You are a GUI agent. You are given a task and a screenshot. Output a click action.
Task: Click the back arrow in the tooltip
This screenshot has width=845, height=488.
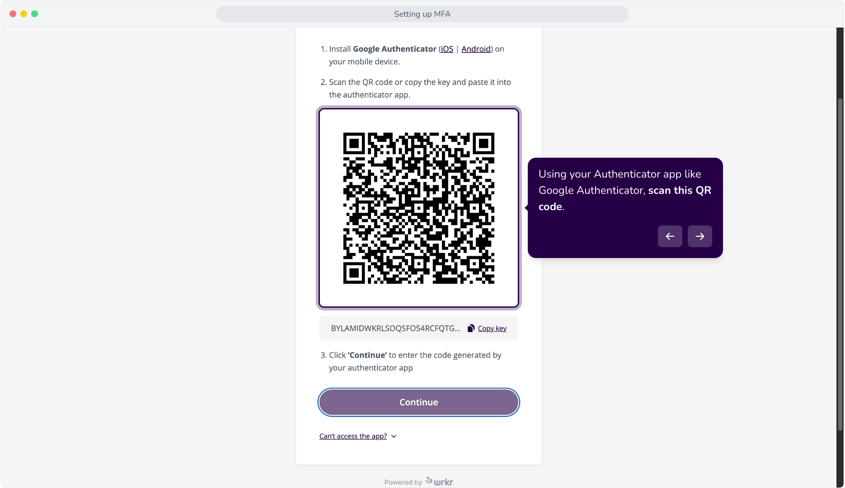pyautogui.click(x=670, y=236)
